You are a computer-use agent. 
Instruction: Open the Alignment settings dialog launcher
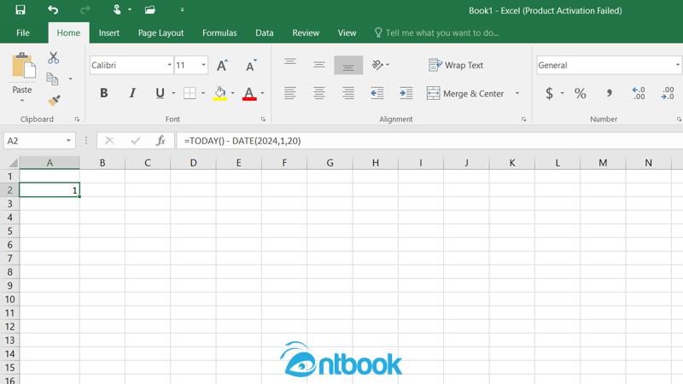[x=523, y=119]
